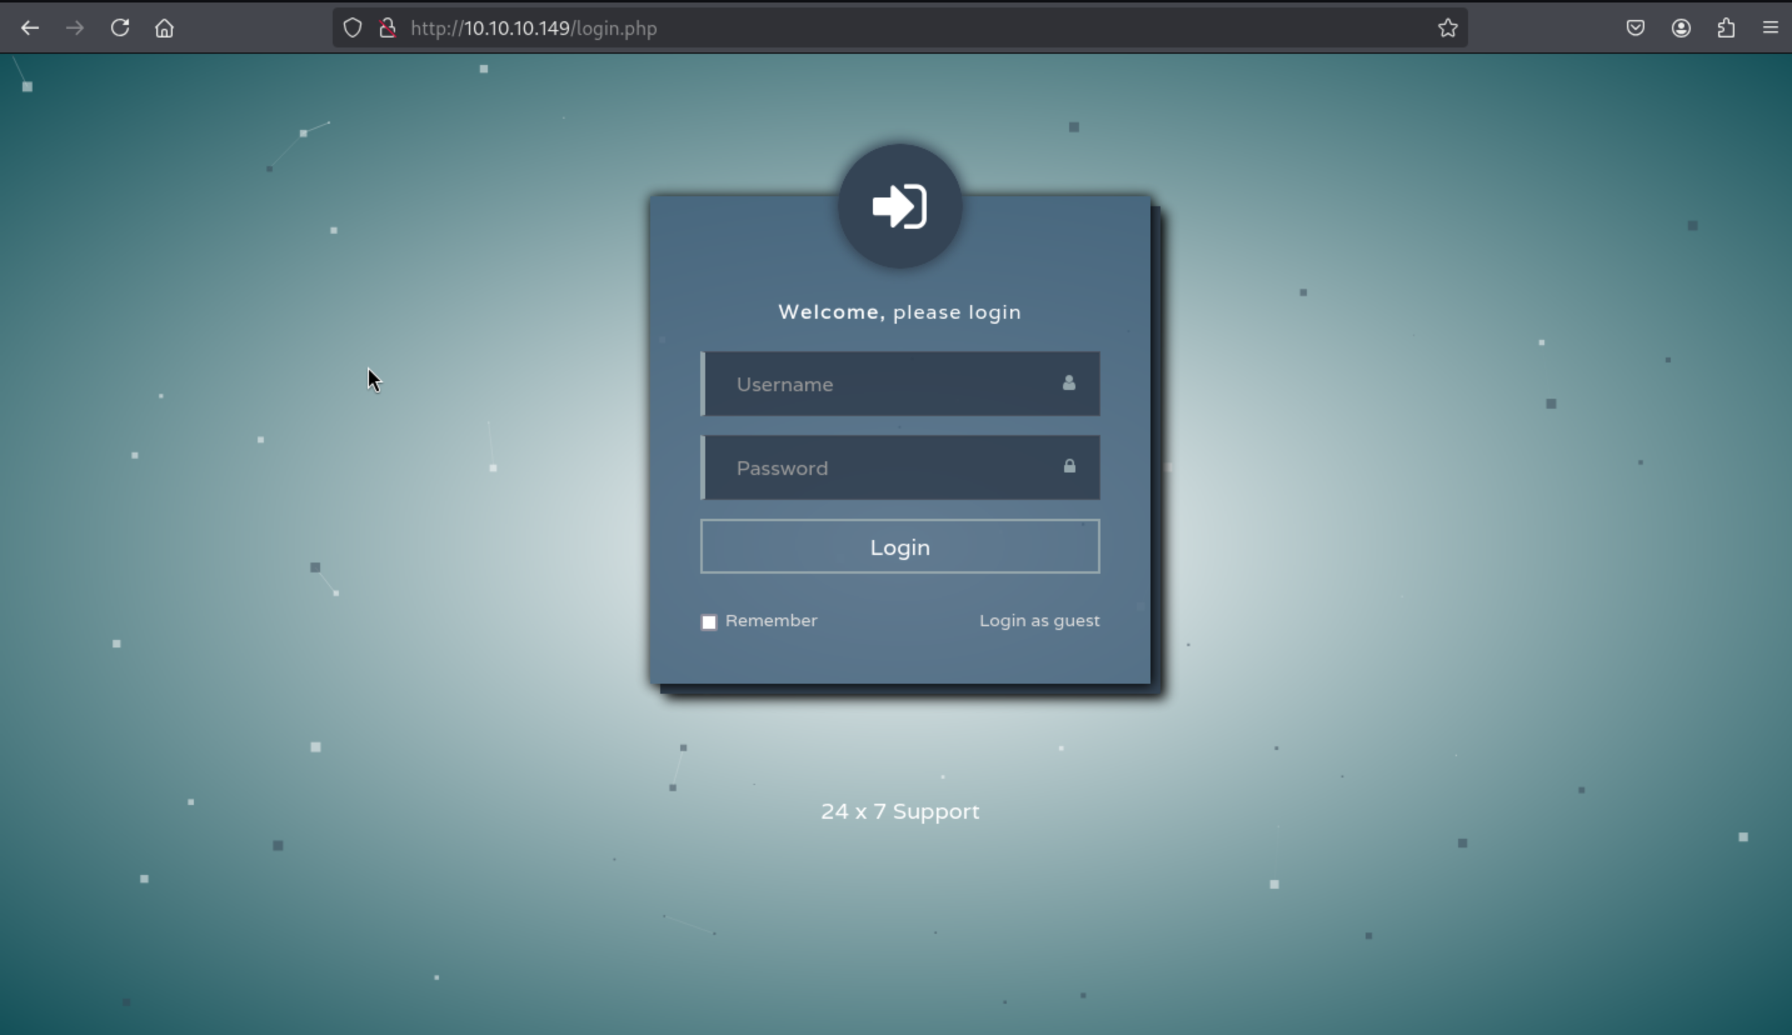Viewport: 1792px width, 1035px height.
Task: Reload the current page
Action: (119, 28)
